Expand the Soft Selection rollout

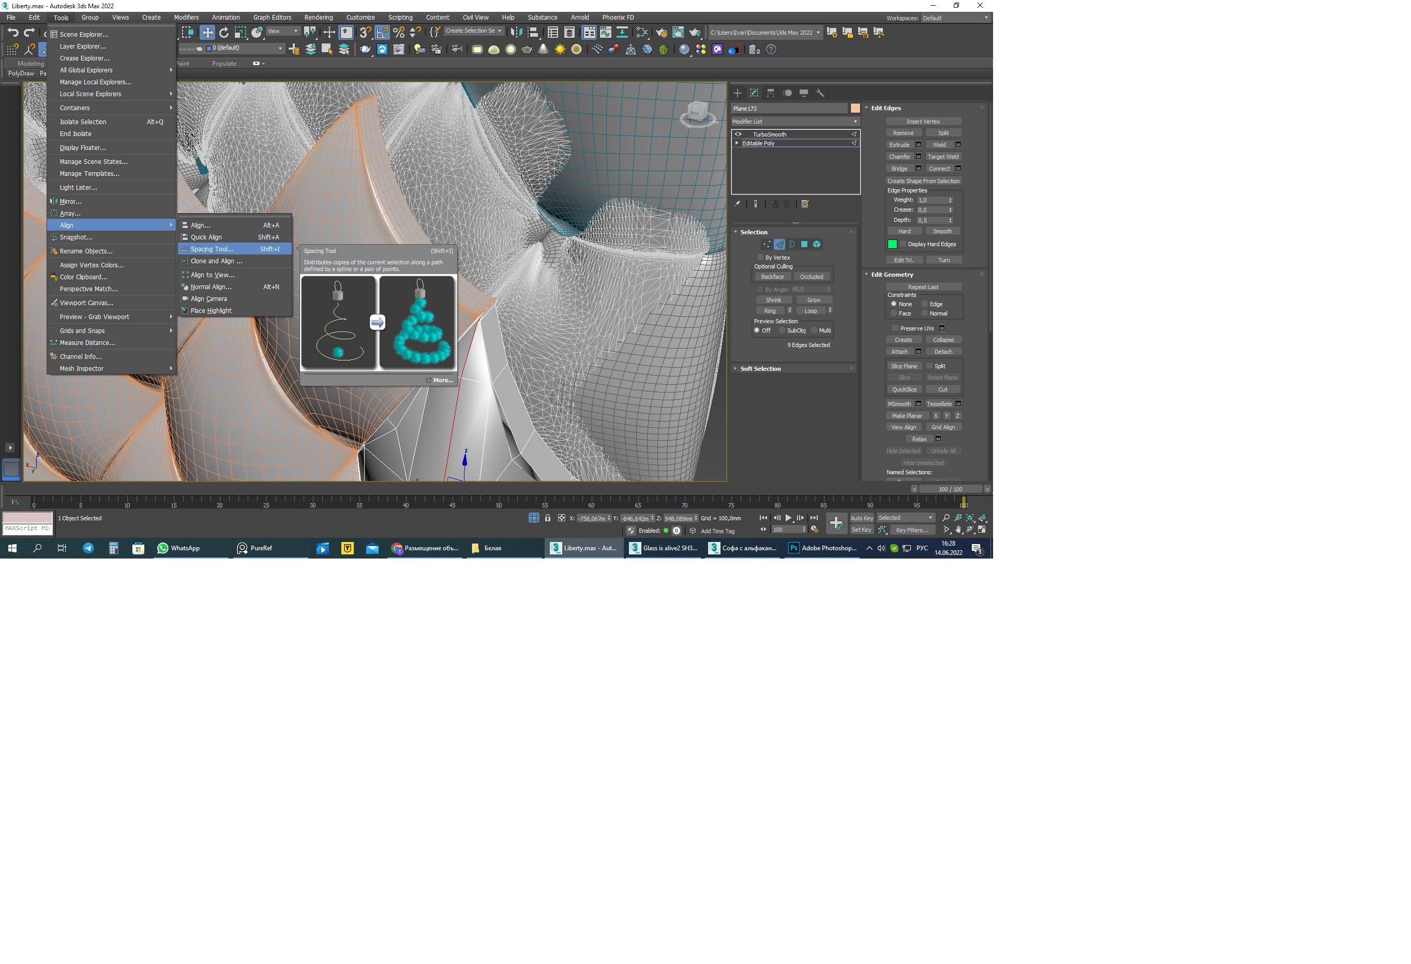pos(761,368)
